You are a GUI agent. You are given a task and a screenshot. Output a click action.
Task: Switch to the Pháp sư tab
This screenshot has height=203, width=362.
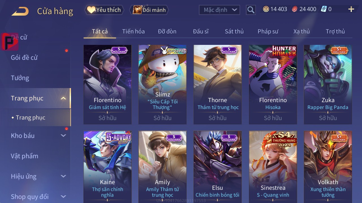[x=268, y=31]
